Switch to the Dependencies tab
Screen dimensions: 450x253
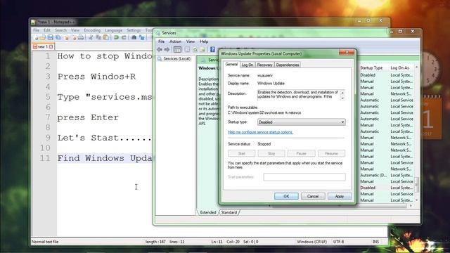pyautogui.click(x=288, y=65)
